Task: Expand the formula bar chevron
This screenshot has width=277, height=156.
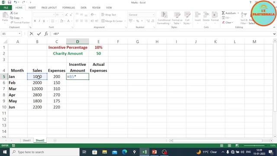Action: 274,34
